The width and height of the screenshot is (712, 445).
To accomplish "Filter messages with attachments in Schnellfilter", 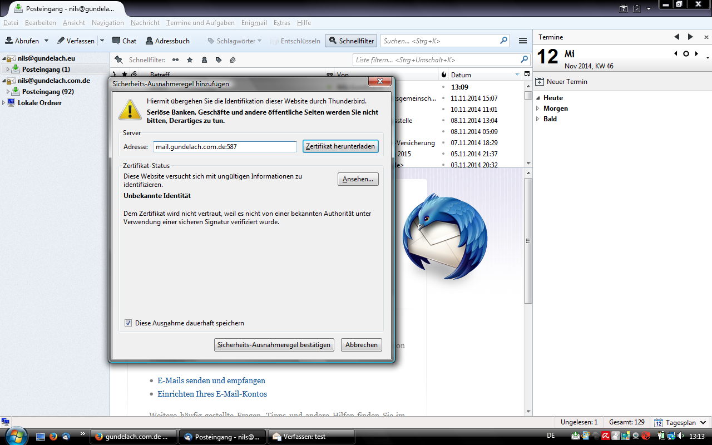I will 233,60.
